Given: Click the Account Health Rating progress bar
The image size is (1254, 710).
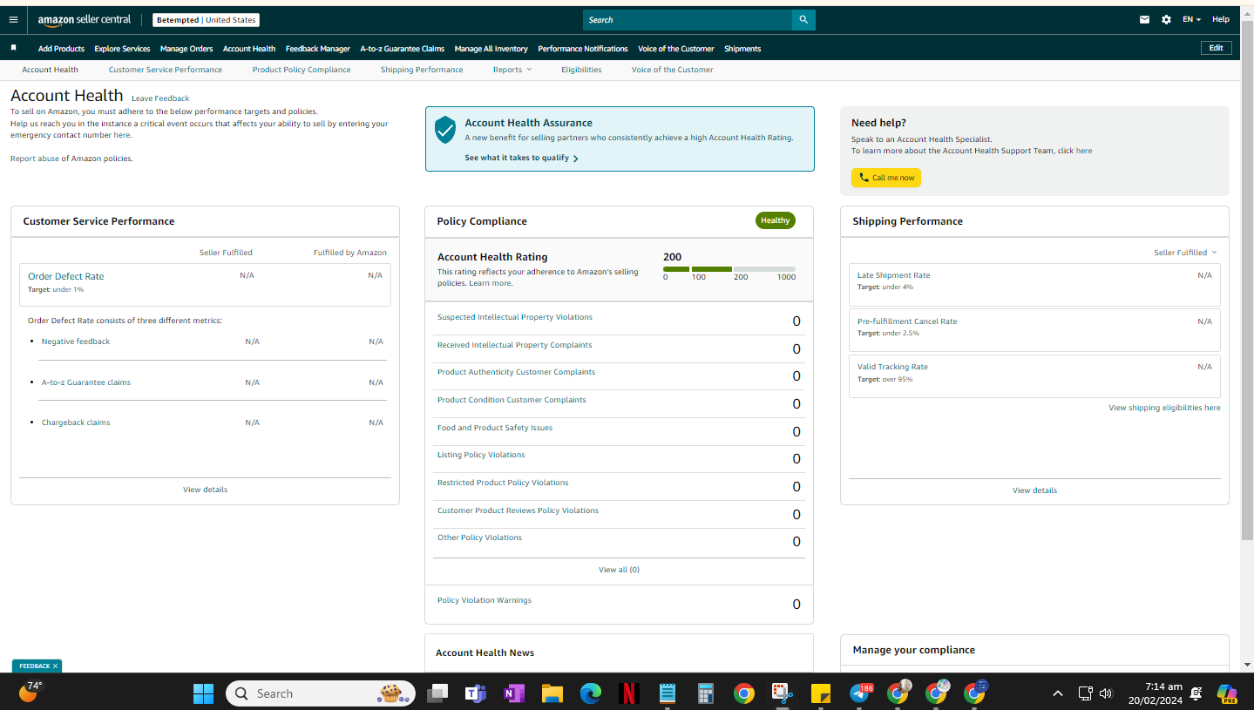Looking at the screenshot, I should pyautogui.click(x=729, y=269).
